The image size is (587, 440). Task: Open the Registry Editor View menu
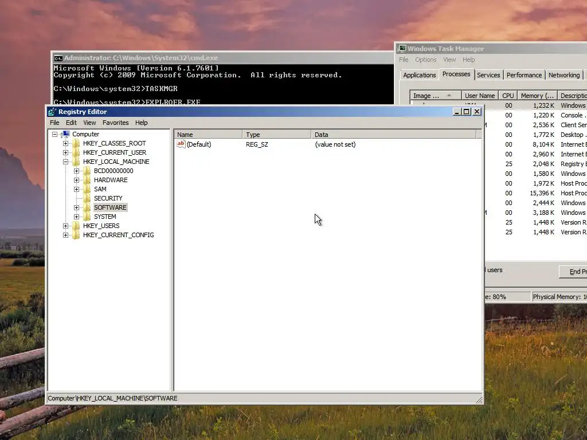pyautogui.click(x=89, y=123)
